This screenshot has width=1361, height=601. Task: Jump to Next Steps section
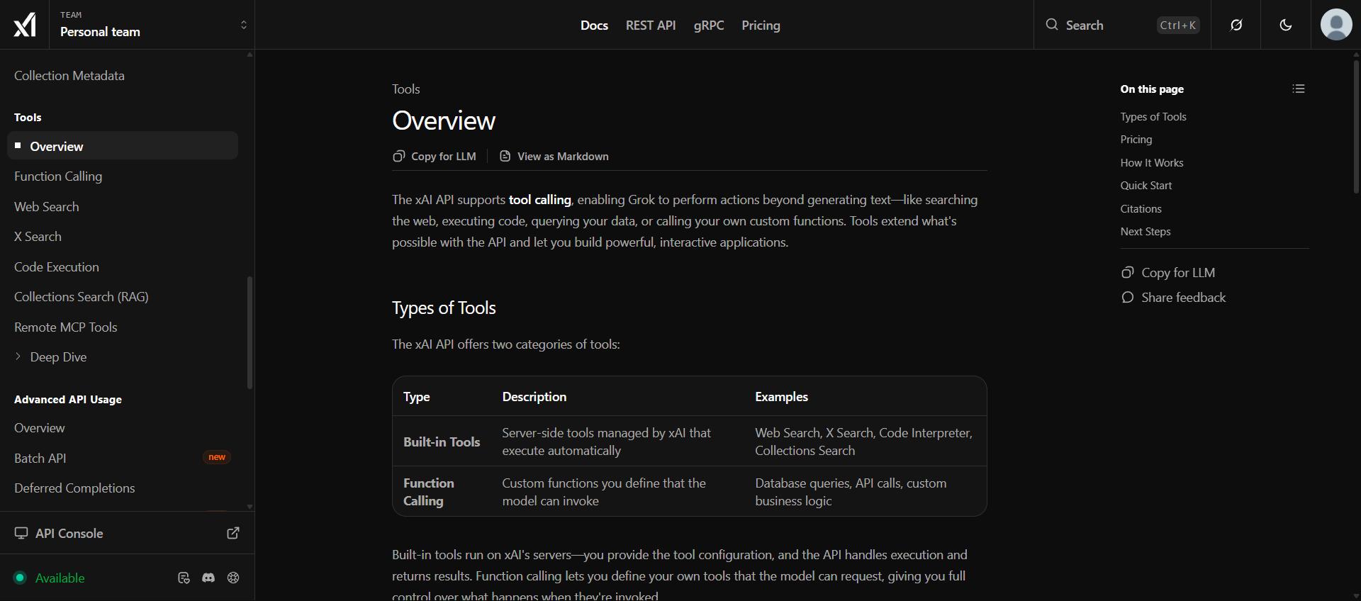(1146, 232)
